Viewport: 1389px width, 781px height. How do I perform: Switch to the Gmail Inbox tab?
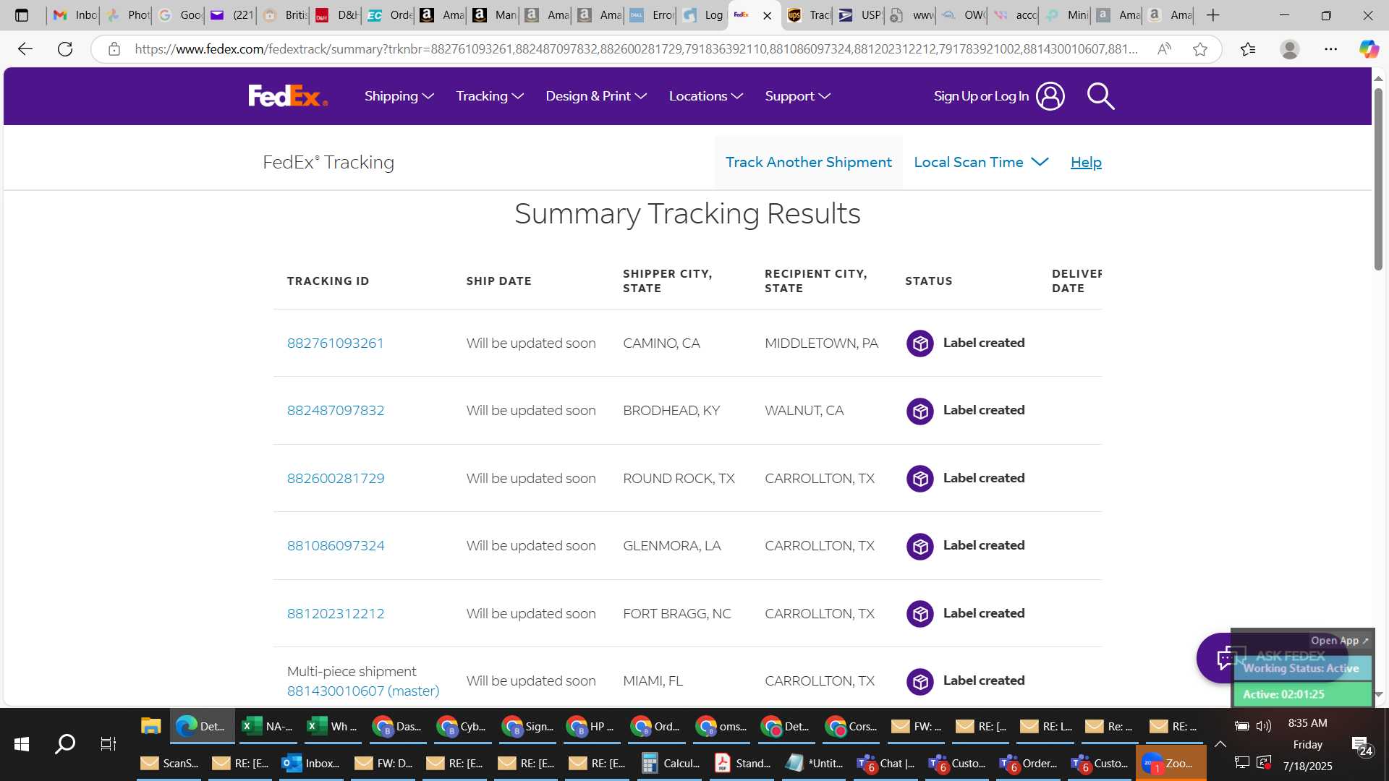tap(75, 15)
